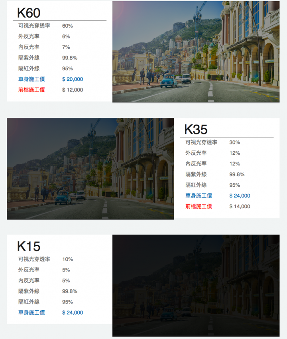This screenshot has width=287, height=339.
Task: Click K35 前檔施工價 red label
Action: pos(199,206)
